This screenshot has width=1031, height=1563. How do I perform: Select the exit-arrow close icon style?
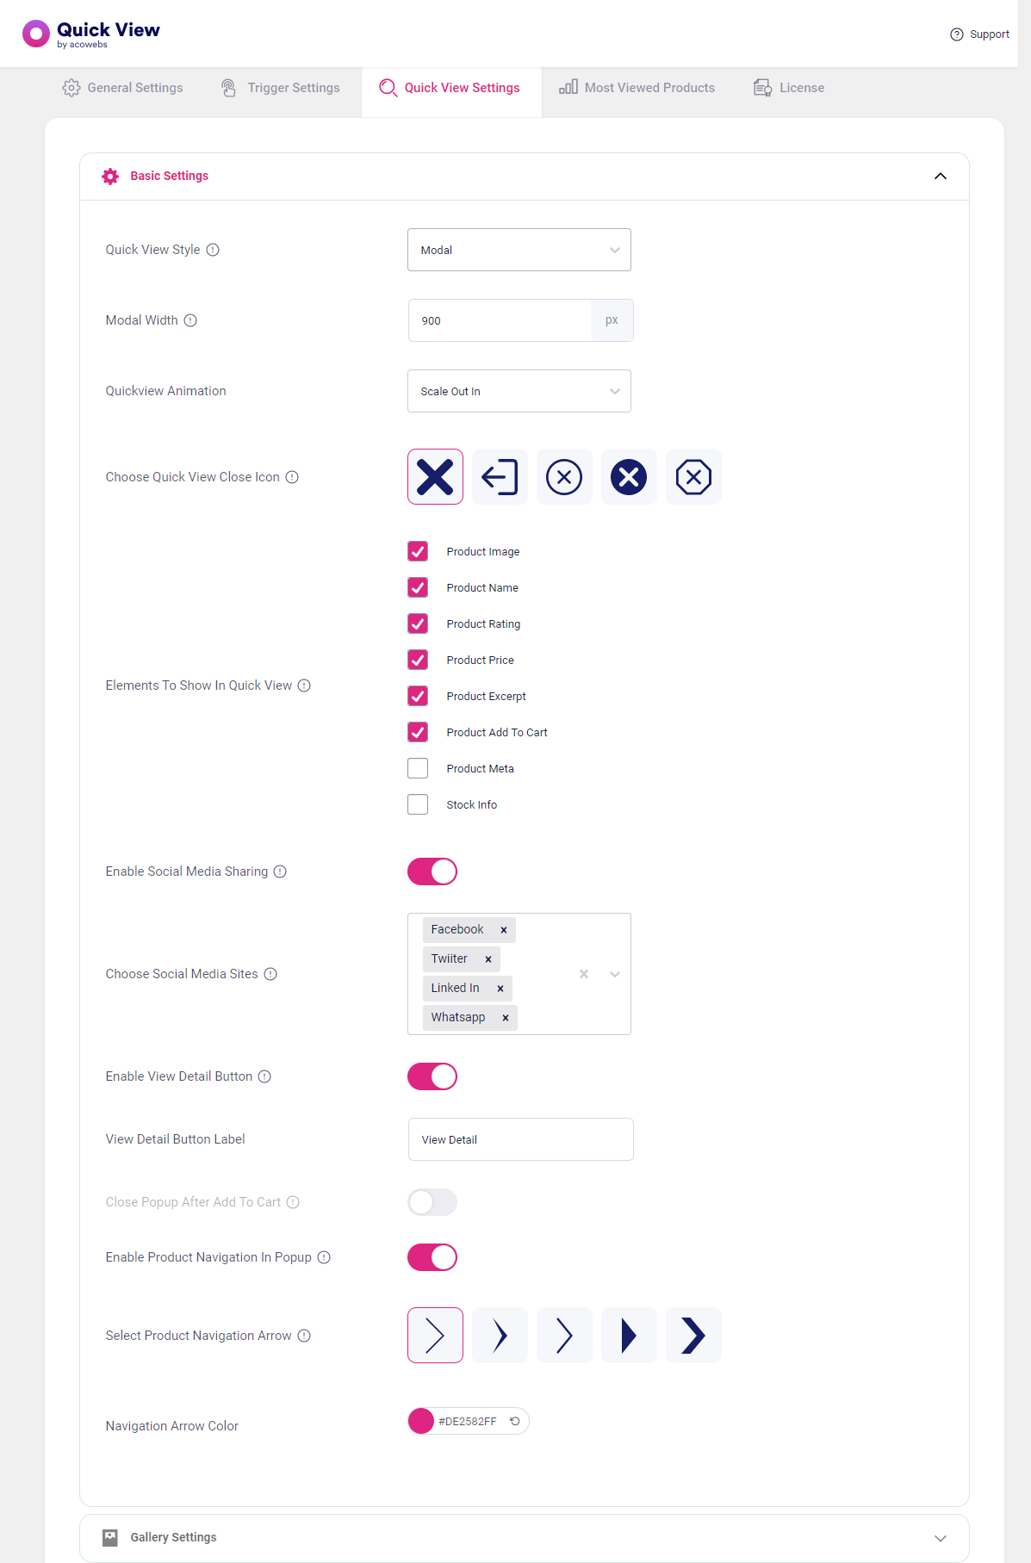(500, 476)
